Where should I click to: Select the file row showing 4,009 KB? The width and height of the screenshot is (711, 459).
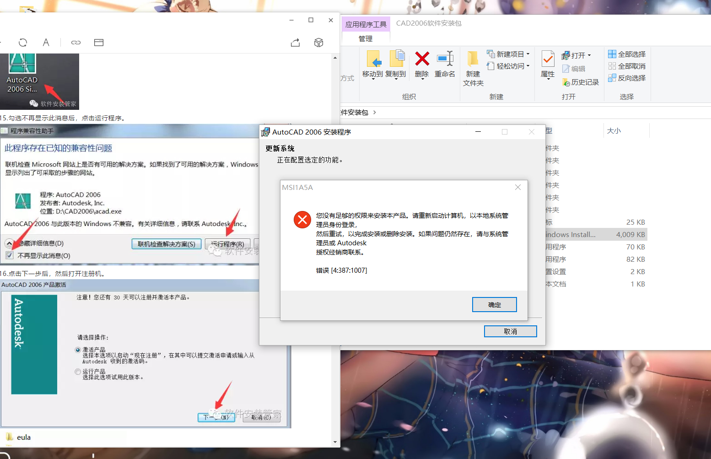[x=595, y=234]
